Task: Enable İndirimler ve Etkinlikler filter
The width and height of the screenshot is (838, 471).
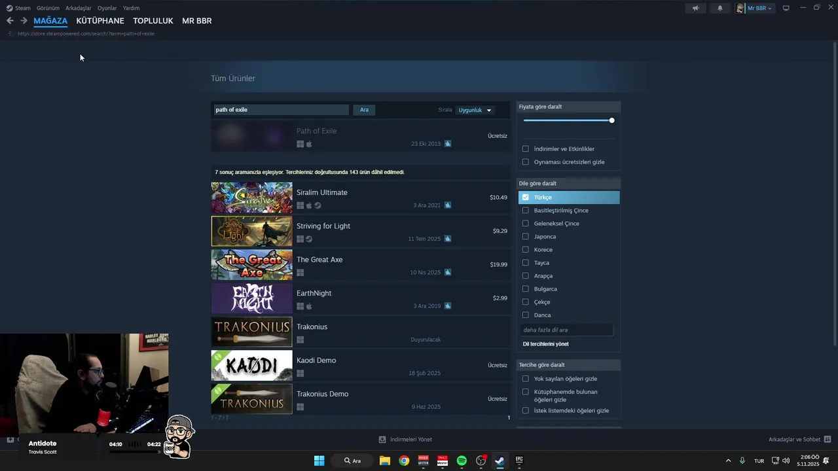Action: tap(526, 148)
